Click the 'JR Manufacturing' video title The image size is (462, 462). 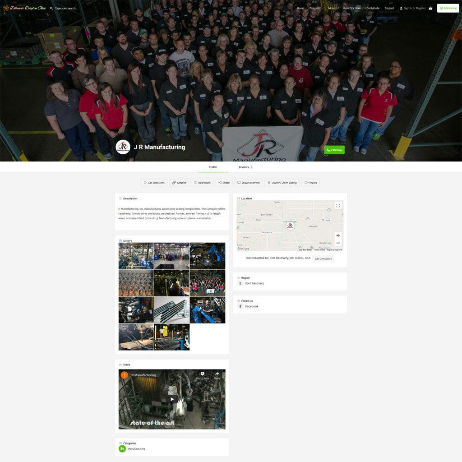click(143, 375)
